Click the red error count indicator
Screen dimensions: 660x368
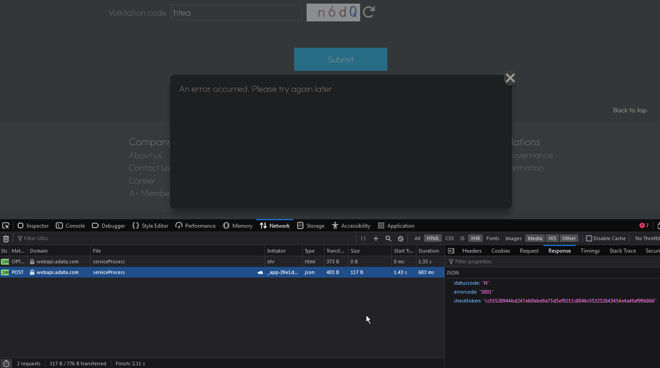[644, 226]
